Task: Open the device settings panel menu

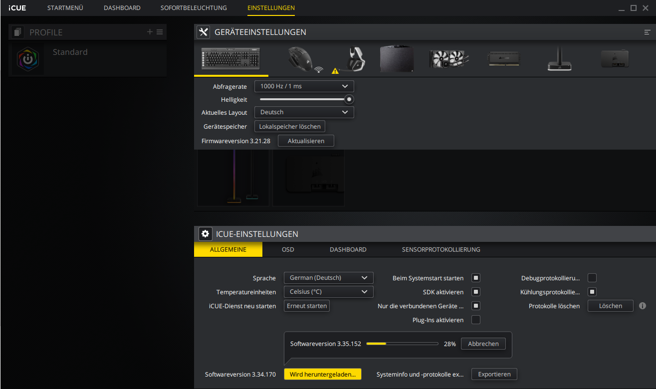Action: pyautogui.click(x=647, y=32)
